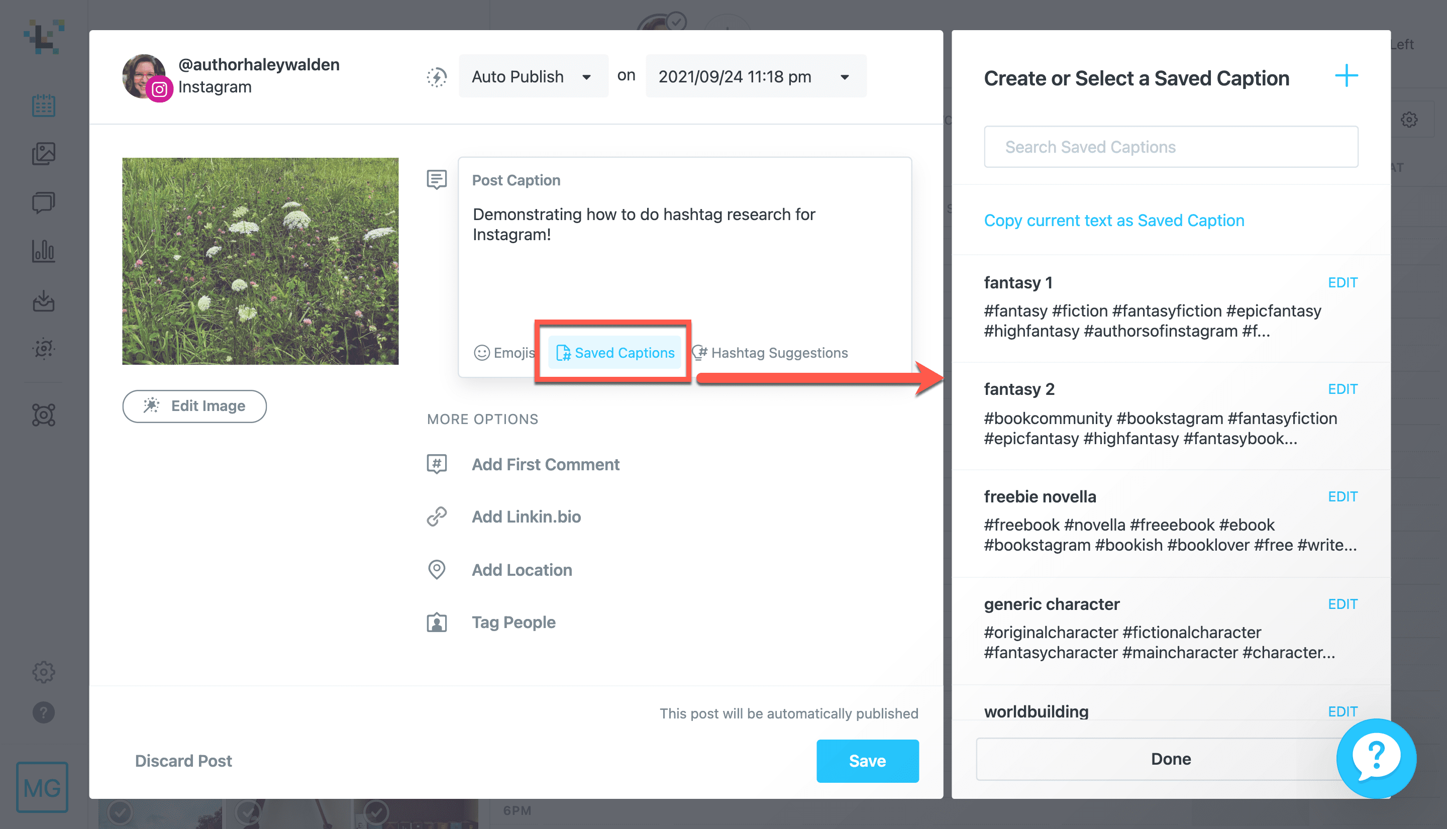The image size is (1447, 829).
Task: Open the settings gear in left sidebar
Action: point(43,672)
